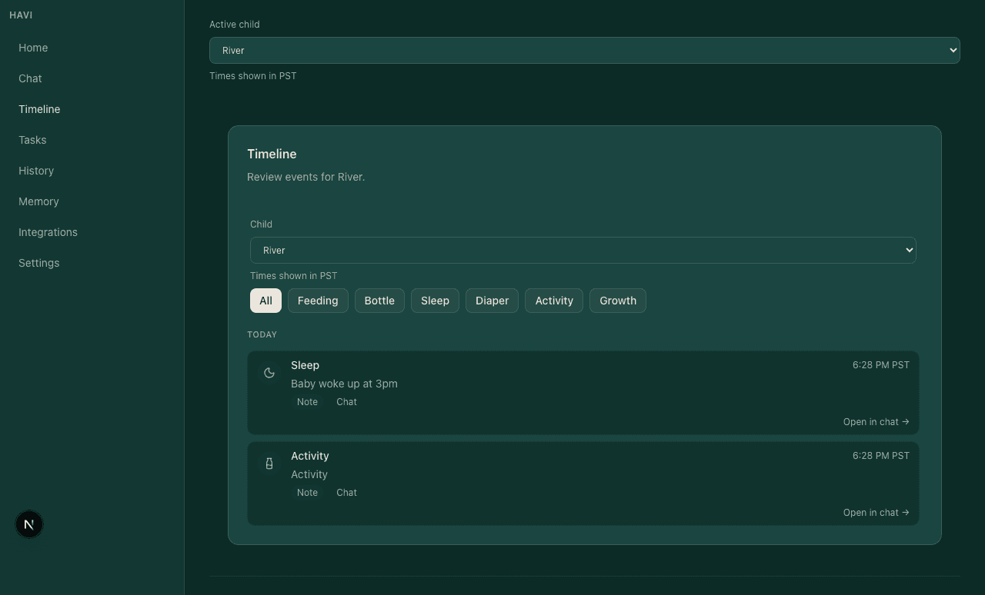Screen dimensions: 985x595
Task: Toggle the Feeding filter
Action: 318,301
